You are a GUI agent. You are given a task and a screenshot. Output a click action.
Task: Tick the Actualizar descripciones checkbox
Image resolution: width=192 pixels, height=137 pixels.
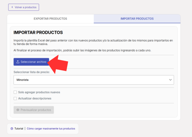click(x=15, y=99)
